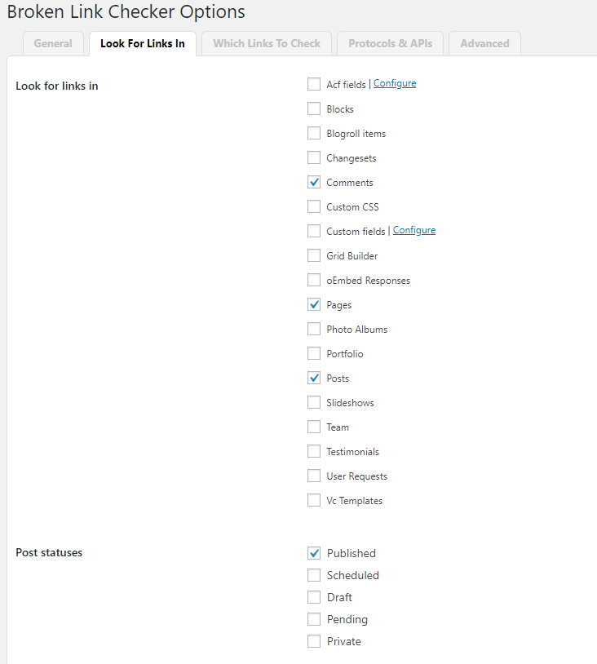The width and height of the screenshot is (597, 664).
Task: Enable Blogroll items checkbox
Action: (314, 133)
